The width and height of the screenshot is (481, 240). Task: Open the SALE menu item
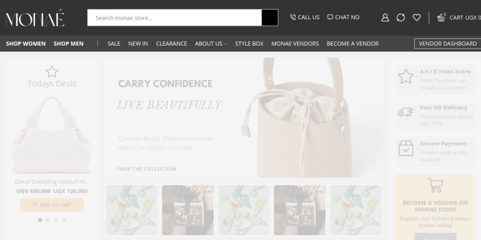tap(114, 43)
